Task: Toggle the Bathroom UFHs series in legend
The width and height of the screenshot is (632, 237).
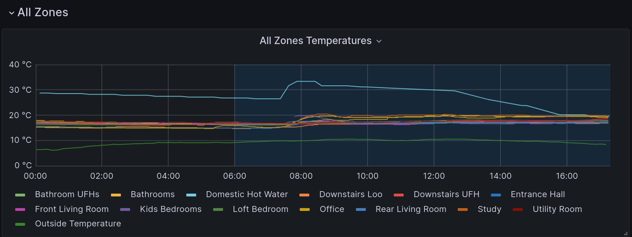Action: 67,194
